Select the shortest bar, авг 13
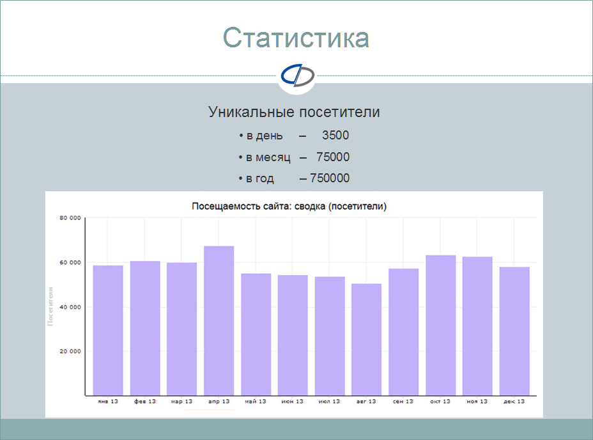The height and width of the screenshot is (440, 593). click(366, 339)
